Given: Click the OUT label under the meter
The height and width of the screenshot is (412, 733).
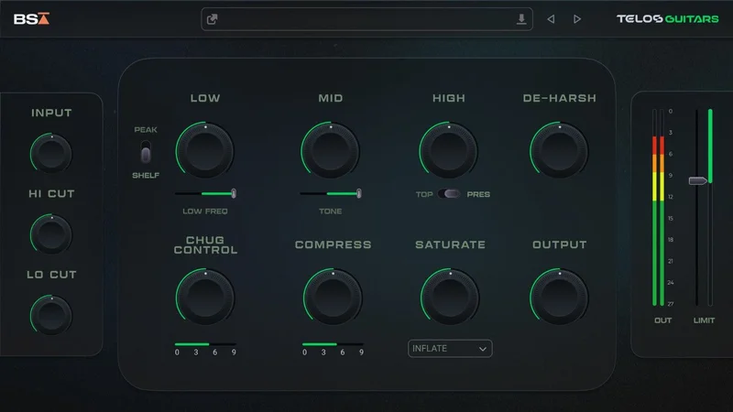Looking at the screenshot, I should point(662,320).
